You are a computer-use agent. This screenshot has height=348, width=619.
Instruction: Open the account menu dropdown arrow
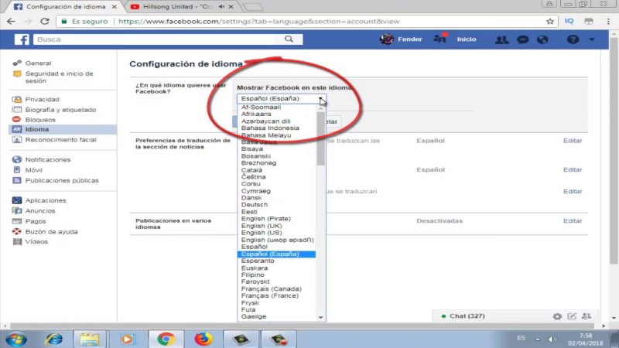(592, 39)
